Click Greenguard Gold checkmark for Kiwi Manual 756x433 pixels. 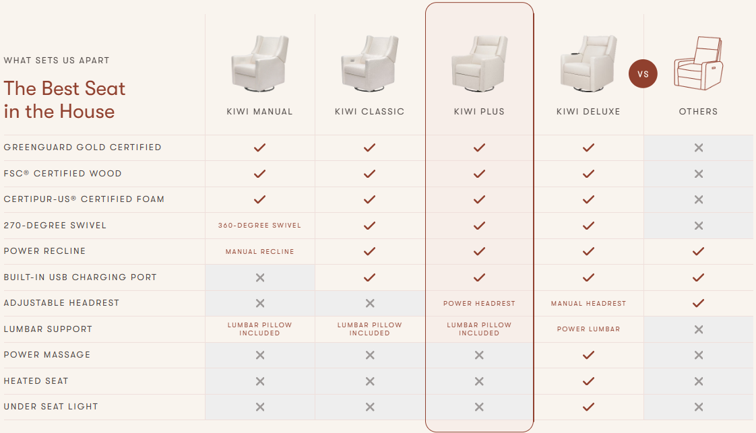[260, 147]
